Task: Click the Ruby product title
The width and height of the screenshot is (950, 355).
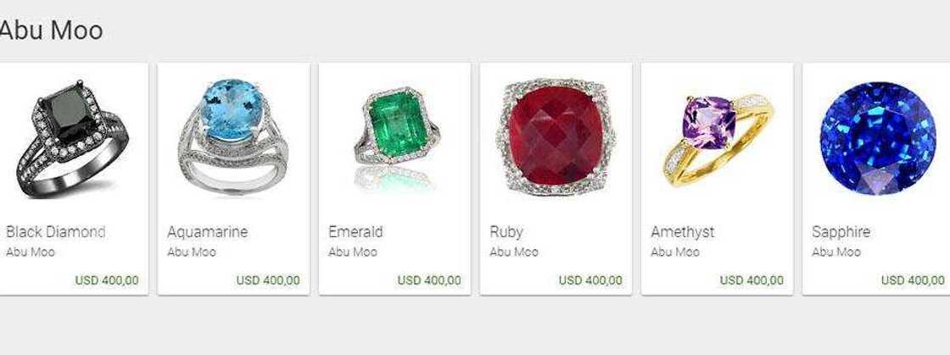Action: click(506, 232)
